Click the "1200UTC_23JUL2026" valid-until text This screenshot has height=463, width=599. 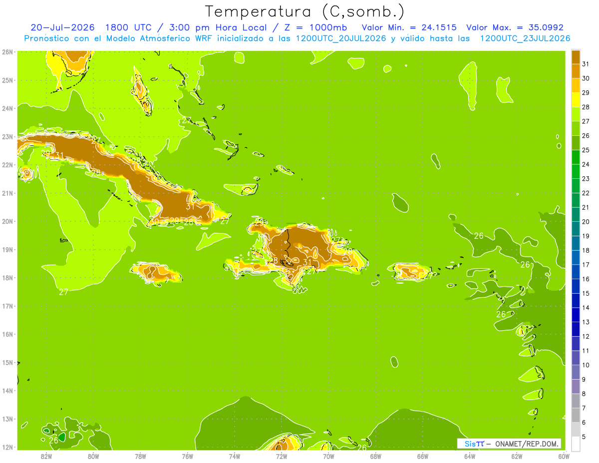click(x=525, y=38)
